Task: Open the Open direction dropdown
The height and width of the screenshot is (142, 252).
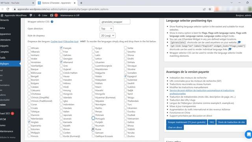Action: click(107, 28)
